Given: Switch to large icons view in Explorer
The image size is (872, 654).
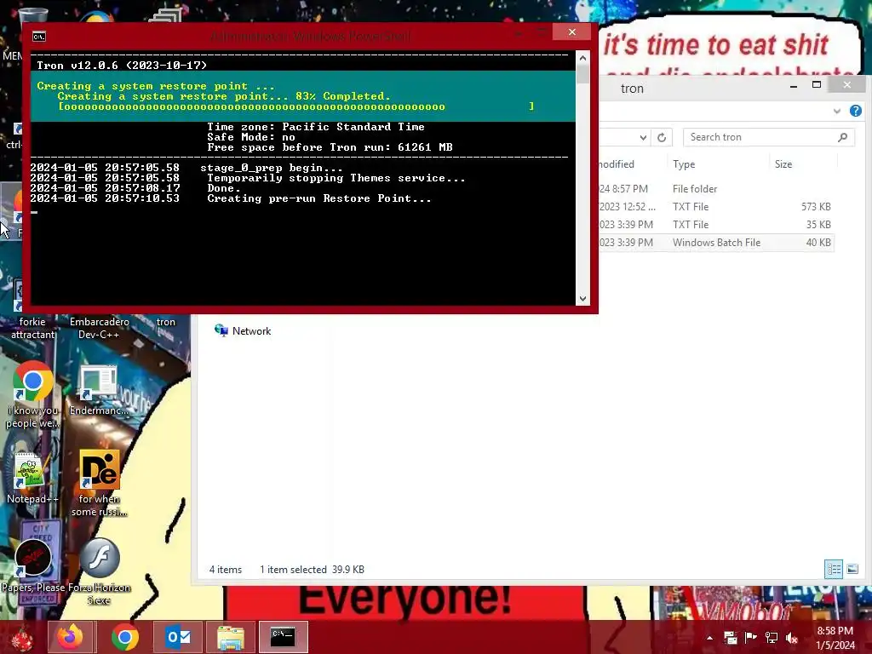Looking at the screenshot, I should click(x=852, y=569).
